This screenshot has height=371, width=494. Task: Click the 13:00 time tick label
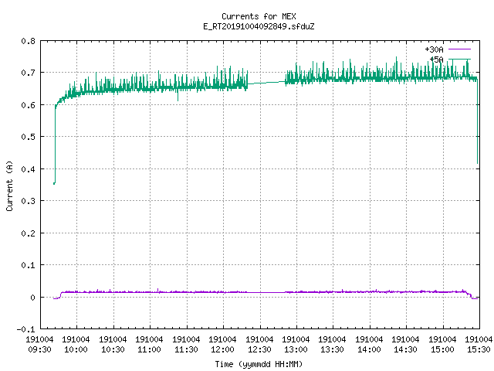pyautogui.click(x=296, y=349)
